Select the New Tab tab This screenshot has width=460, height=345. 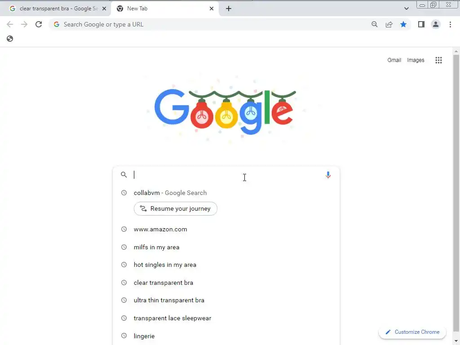pyautogui.click(x=165, y=9)
